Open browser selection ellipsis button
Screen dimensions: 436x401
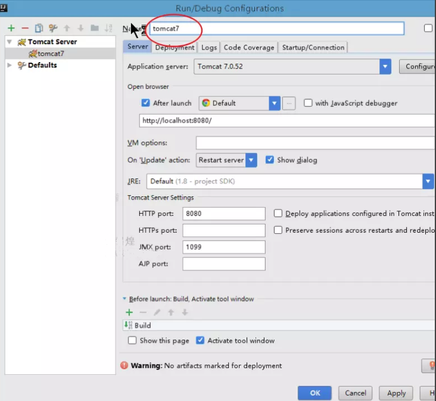289,103
